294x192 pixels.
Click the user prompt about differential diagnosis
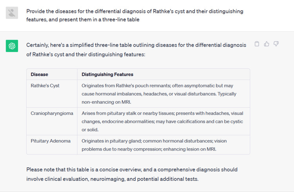(135, 15)
